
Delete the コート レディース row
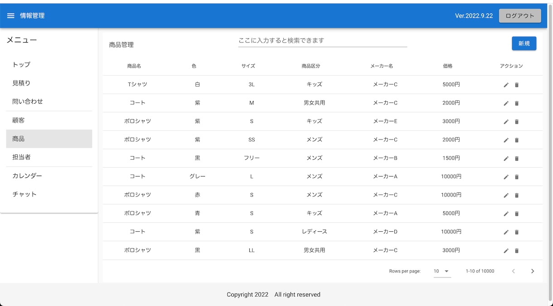(x=517, y=232)
